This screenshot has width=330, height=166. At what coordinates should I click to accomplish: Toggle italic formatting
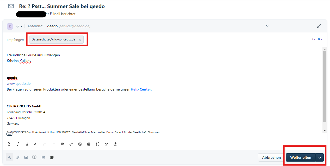(x=18, y=144)
